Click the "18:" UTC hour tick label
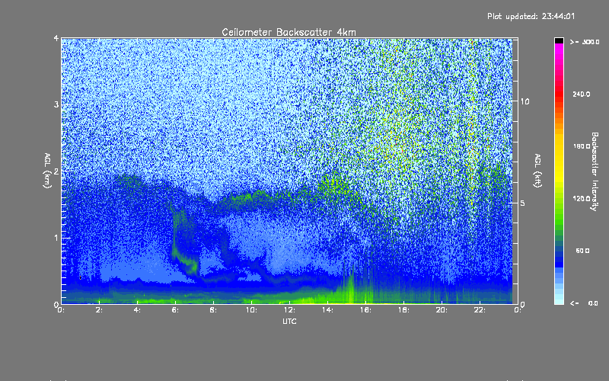 [x=404, y=310]
